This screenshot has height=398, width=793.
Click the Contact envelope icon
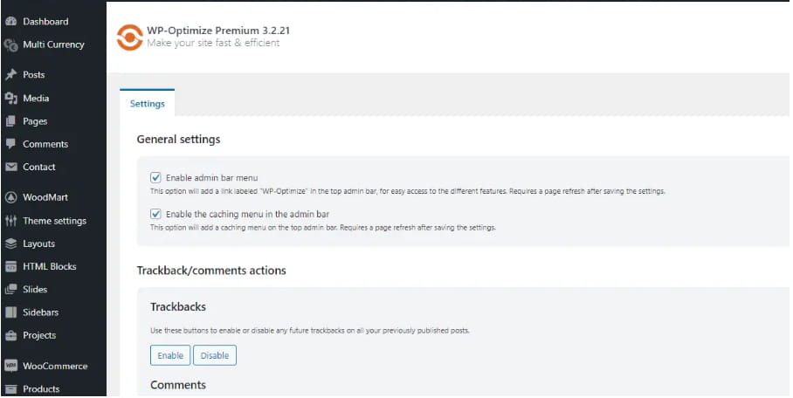coord(11,167)
